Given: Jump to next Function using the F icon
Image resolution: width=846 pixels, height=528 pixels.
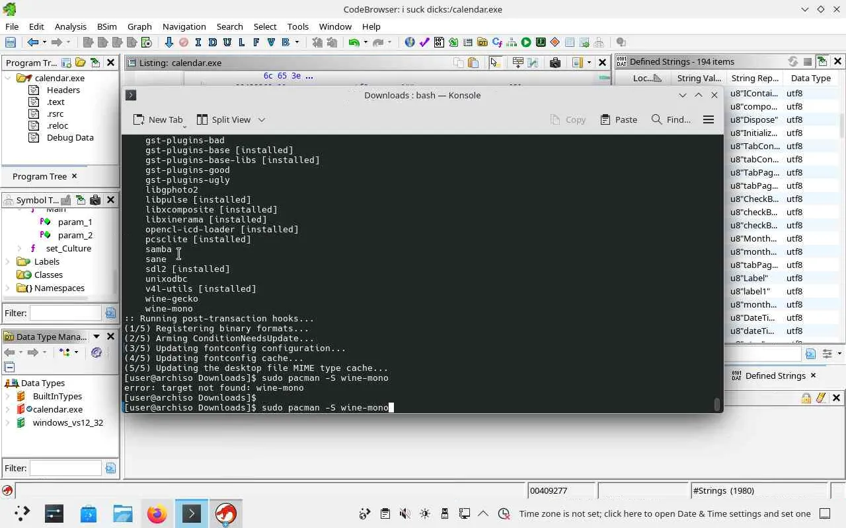Looking at the screenshot, I should pos(256,42).
